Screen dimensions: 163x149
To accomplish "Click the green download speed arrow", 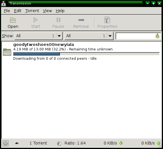I will 121,143.
